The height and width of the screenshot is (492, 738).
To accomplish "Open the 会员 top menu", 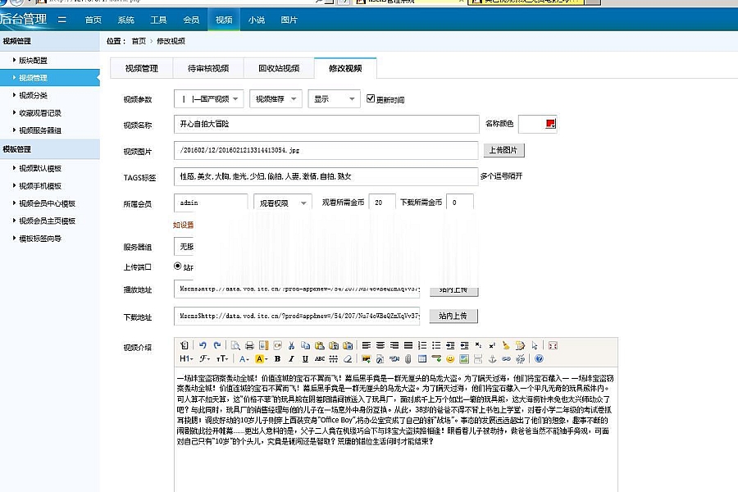I will point(191,20).
